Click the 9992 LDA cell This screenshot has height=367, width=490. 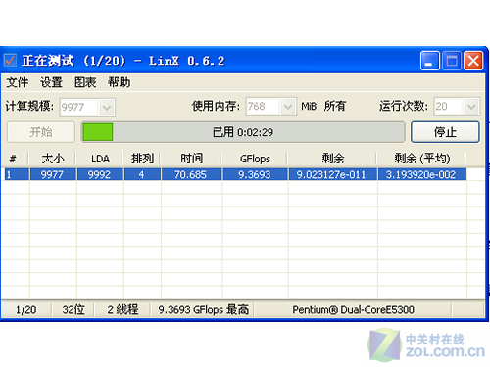(100, 174)
